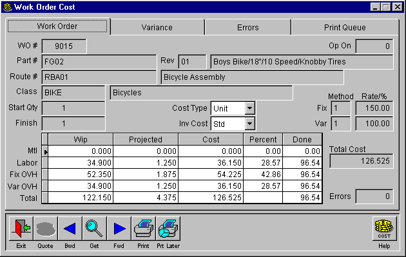The height and width of the screenshot is (257, 406).
Task: Open Help with the coin stack icon
Action: pos(384,229)
